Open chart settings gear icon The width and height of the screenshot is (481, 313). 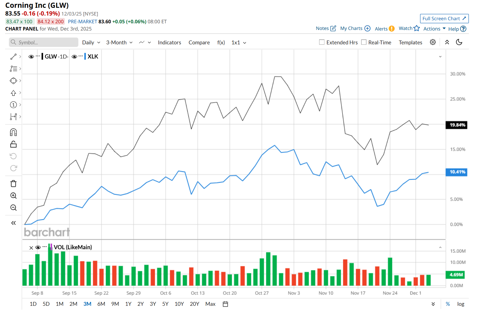pyautogui.click(x=433, y=42)
